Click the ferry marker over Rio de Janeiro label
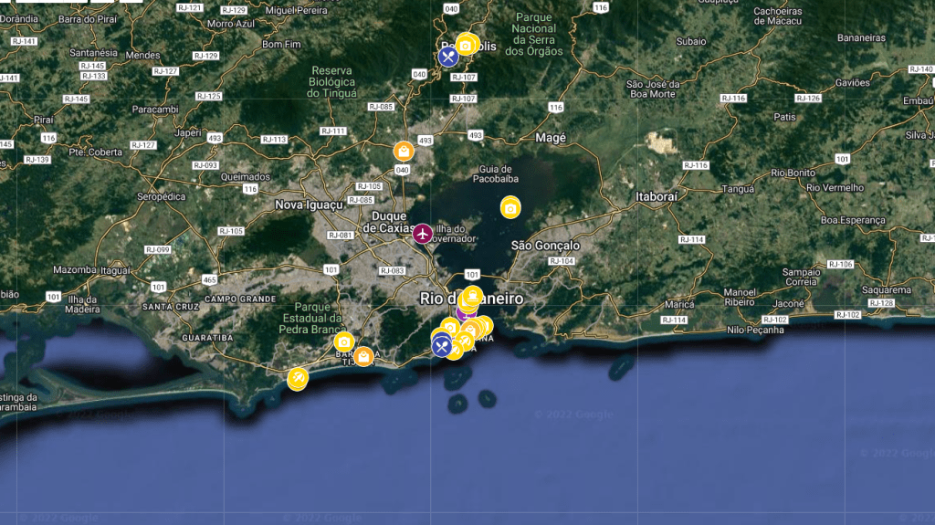The width and height of the screenshot is (935, 525). tap(471, 296)
